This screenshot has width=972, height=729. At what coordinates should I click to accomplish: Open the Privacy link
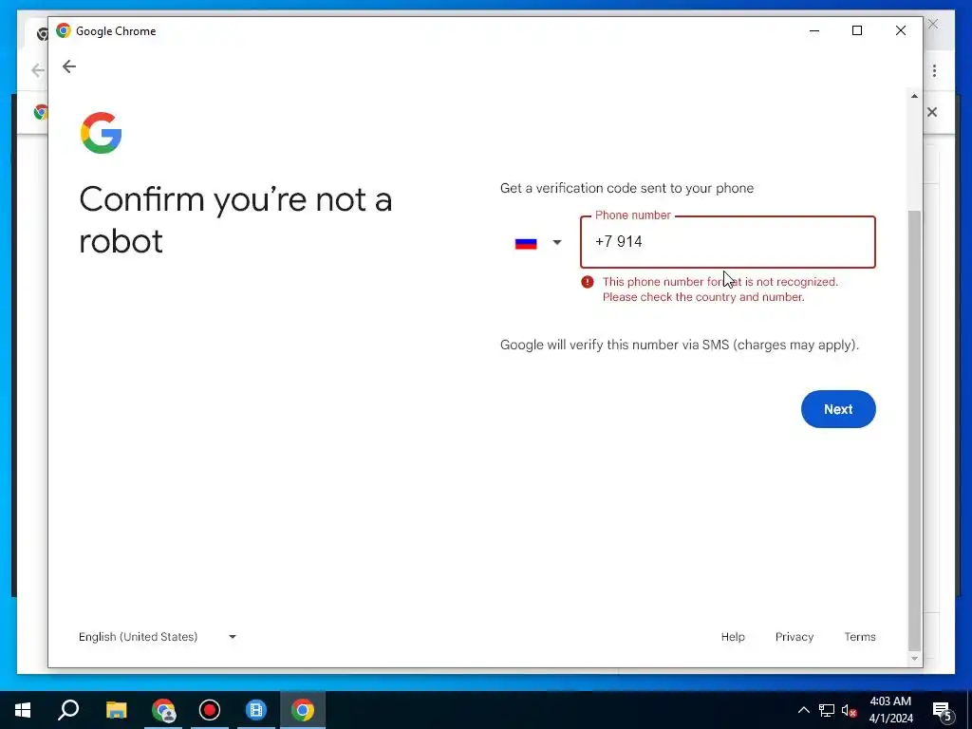click(794, 637)
